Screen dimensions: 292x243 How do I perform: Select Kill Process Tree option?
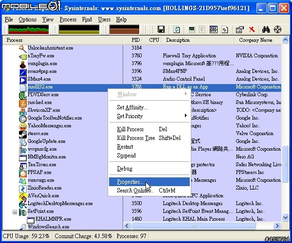click(x=149, y=138)
